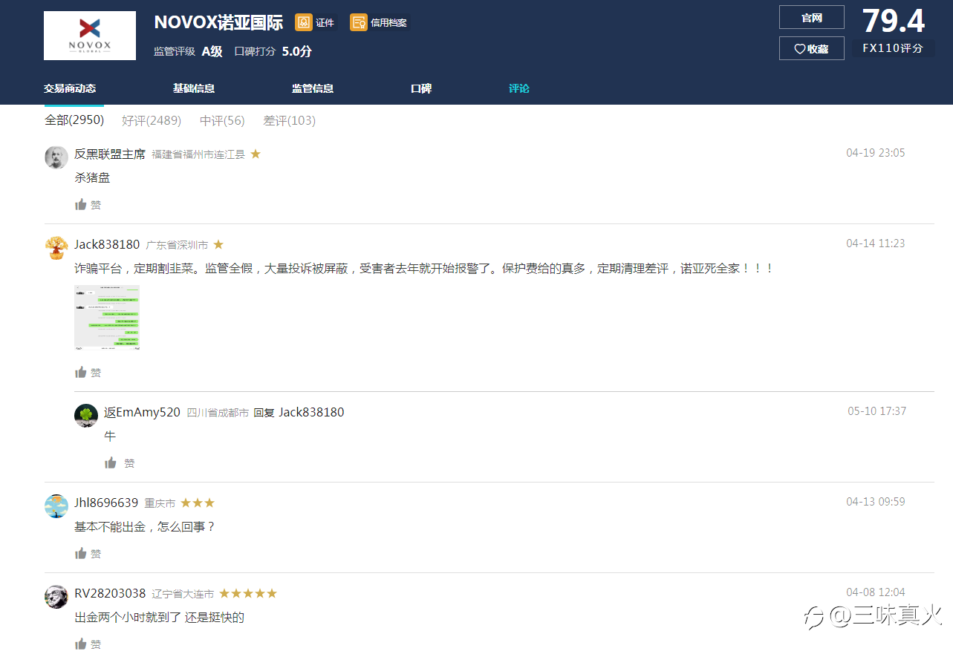Switch to the 交易商动态 tab
Image resolution: width=953 pixels, height=654 pixels.
70,88
